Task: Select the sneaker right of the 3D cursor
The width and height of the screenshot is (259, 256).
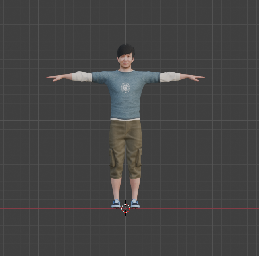Action: click(x=135, y=204)
